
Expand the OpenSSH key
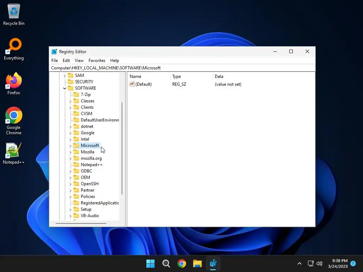[x=70, y=184]
